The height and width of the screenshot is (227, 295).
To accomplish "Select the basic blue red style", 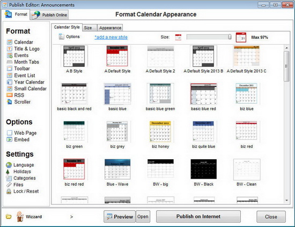I will [203, 94].
